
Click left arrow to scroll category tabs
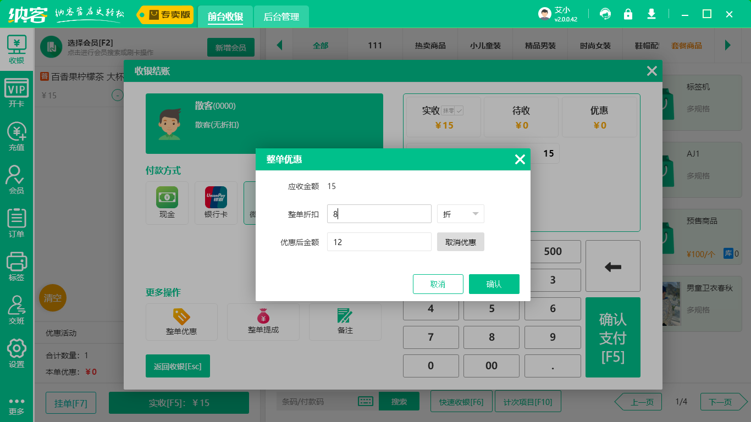pyautogui.click(x=280, y=45)
